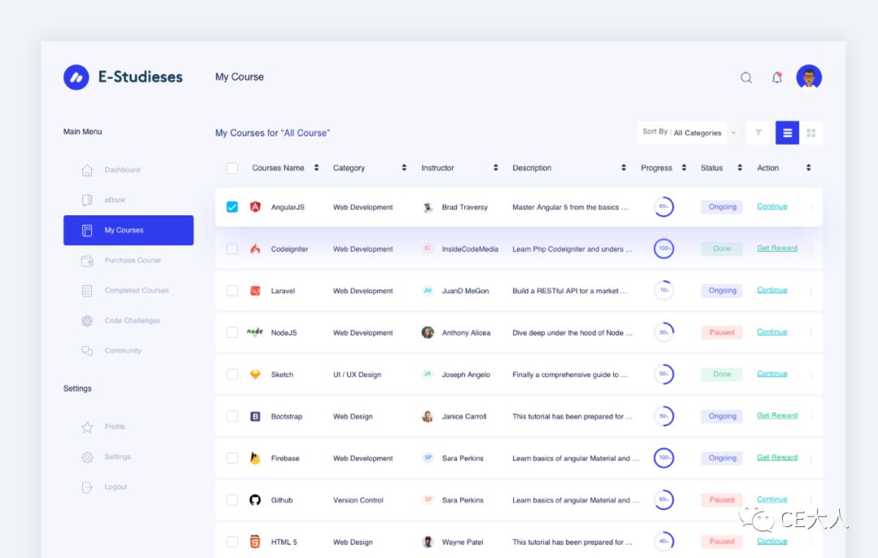Click Codeigniter 100% progress circle

click(x=663, y=249)
